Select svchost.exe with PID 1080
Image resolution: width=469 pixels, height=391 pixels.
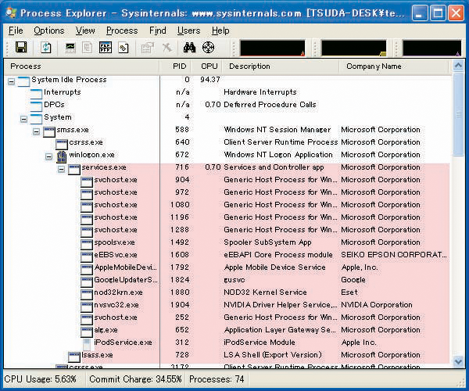(227, 205)
